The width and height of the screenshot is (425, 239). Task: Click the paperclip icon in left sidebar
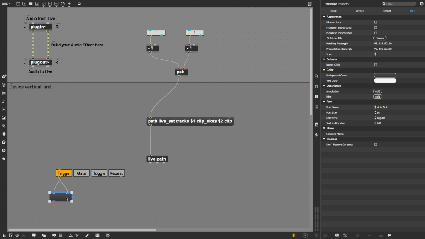click(4, 126)
